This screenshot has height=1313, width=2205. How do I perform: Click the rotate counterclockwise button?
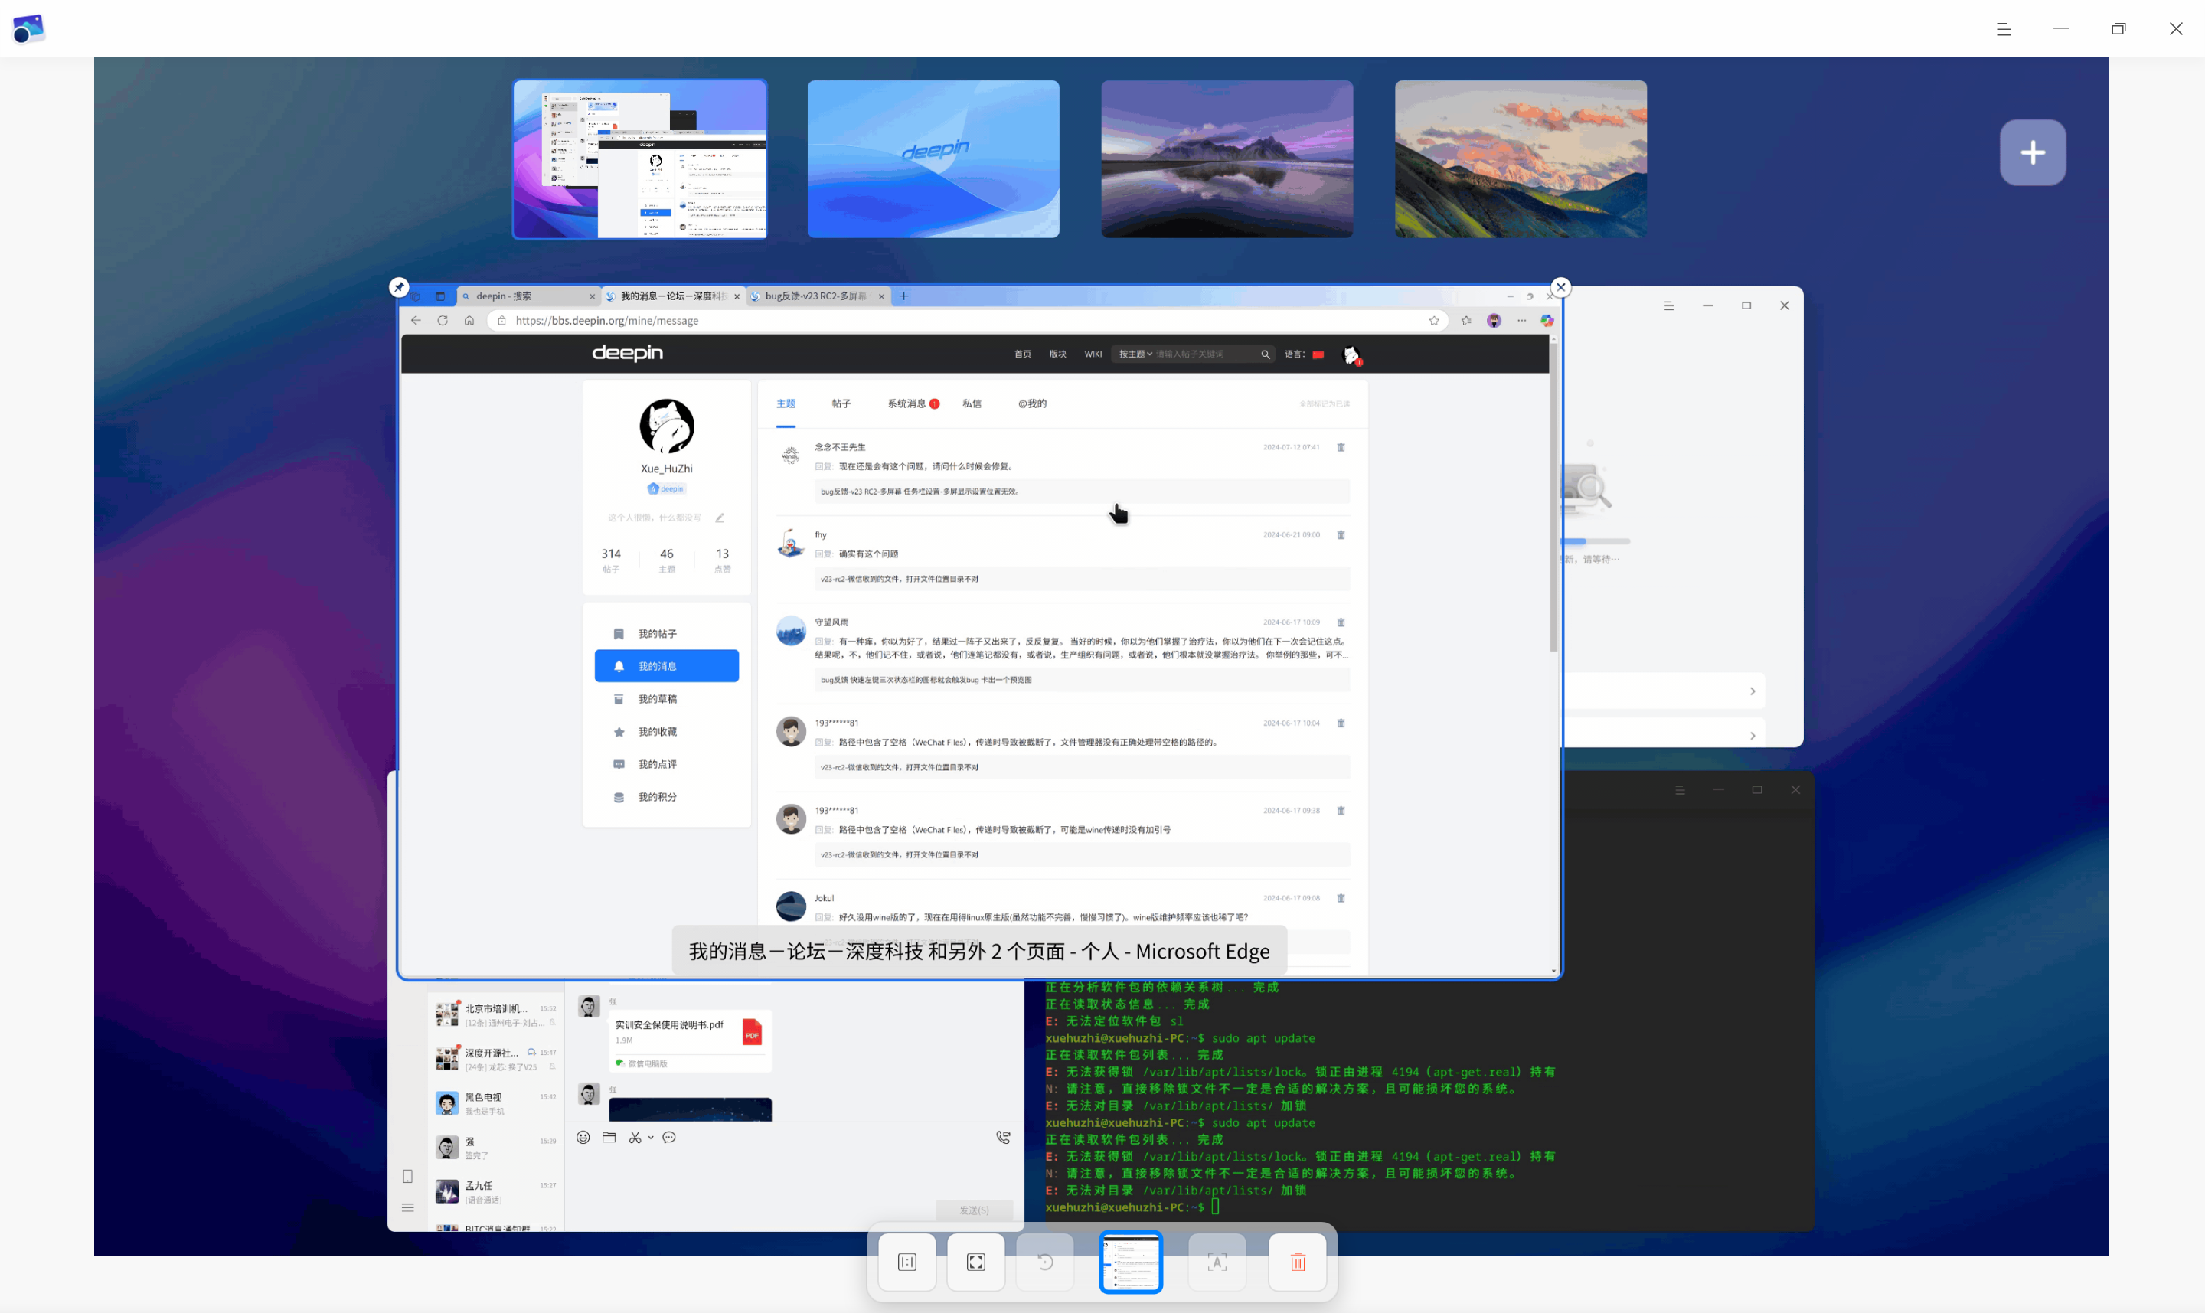click(1045, 1262)
